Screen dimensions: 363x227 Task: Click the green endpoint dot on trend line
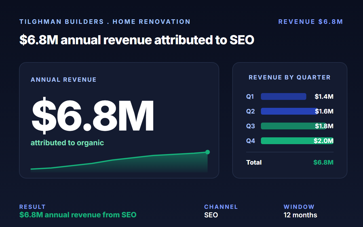[x=208, y=152]
